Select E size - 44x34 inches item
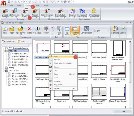 click(20, 65)
